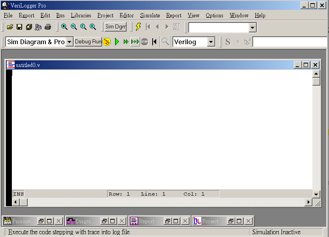Run simulation with single green arrow
This screenshot has width=329, height=237.
[117, 42]
